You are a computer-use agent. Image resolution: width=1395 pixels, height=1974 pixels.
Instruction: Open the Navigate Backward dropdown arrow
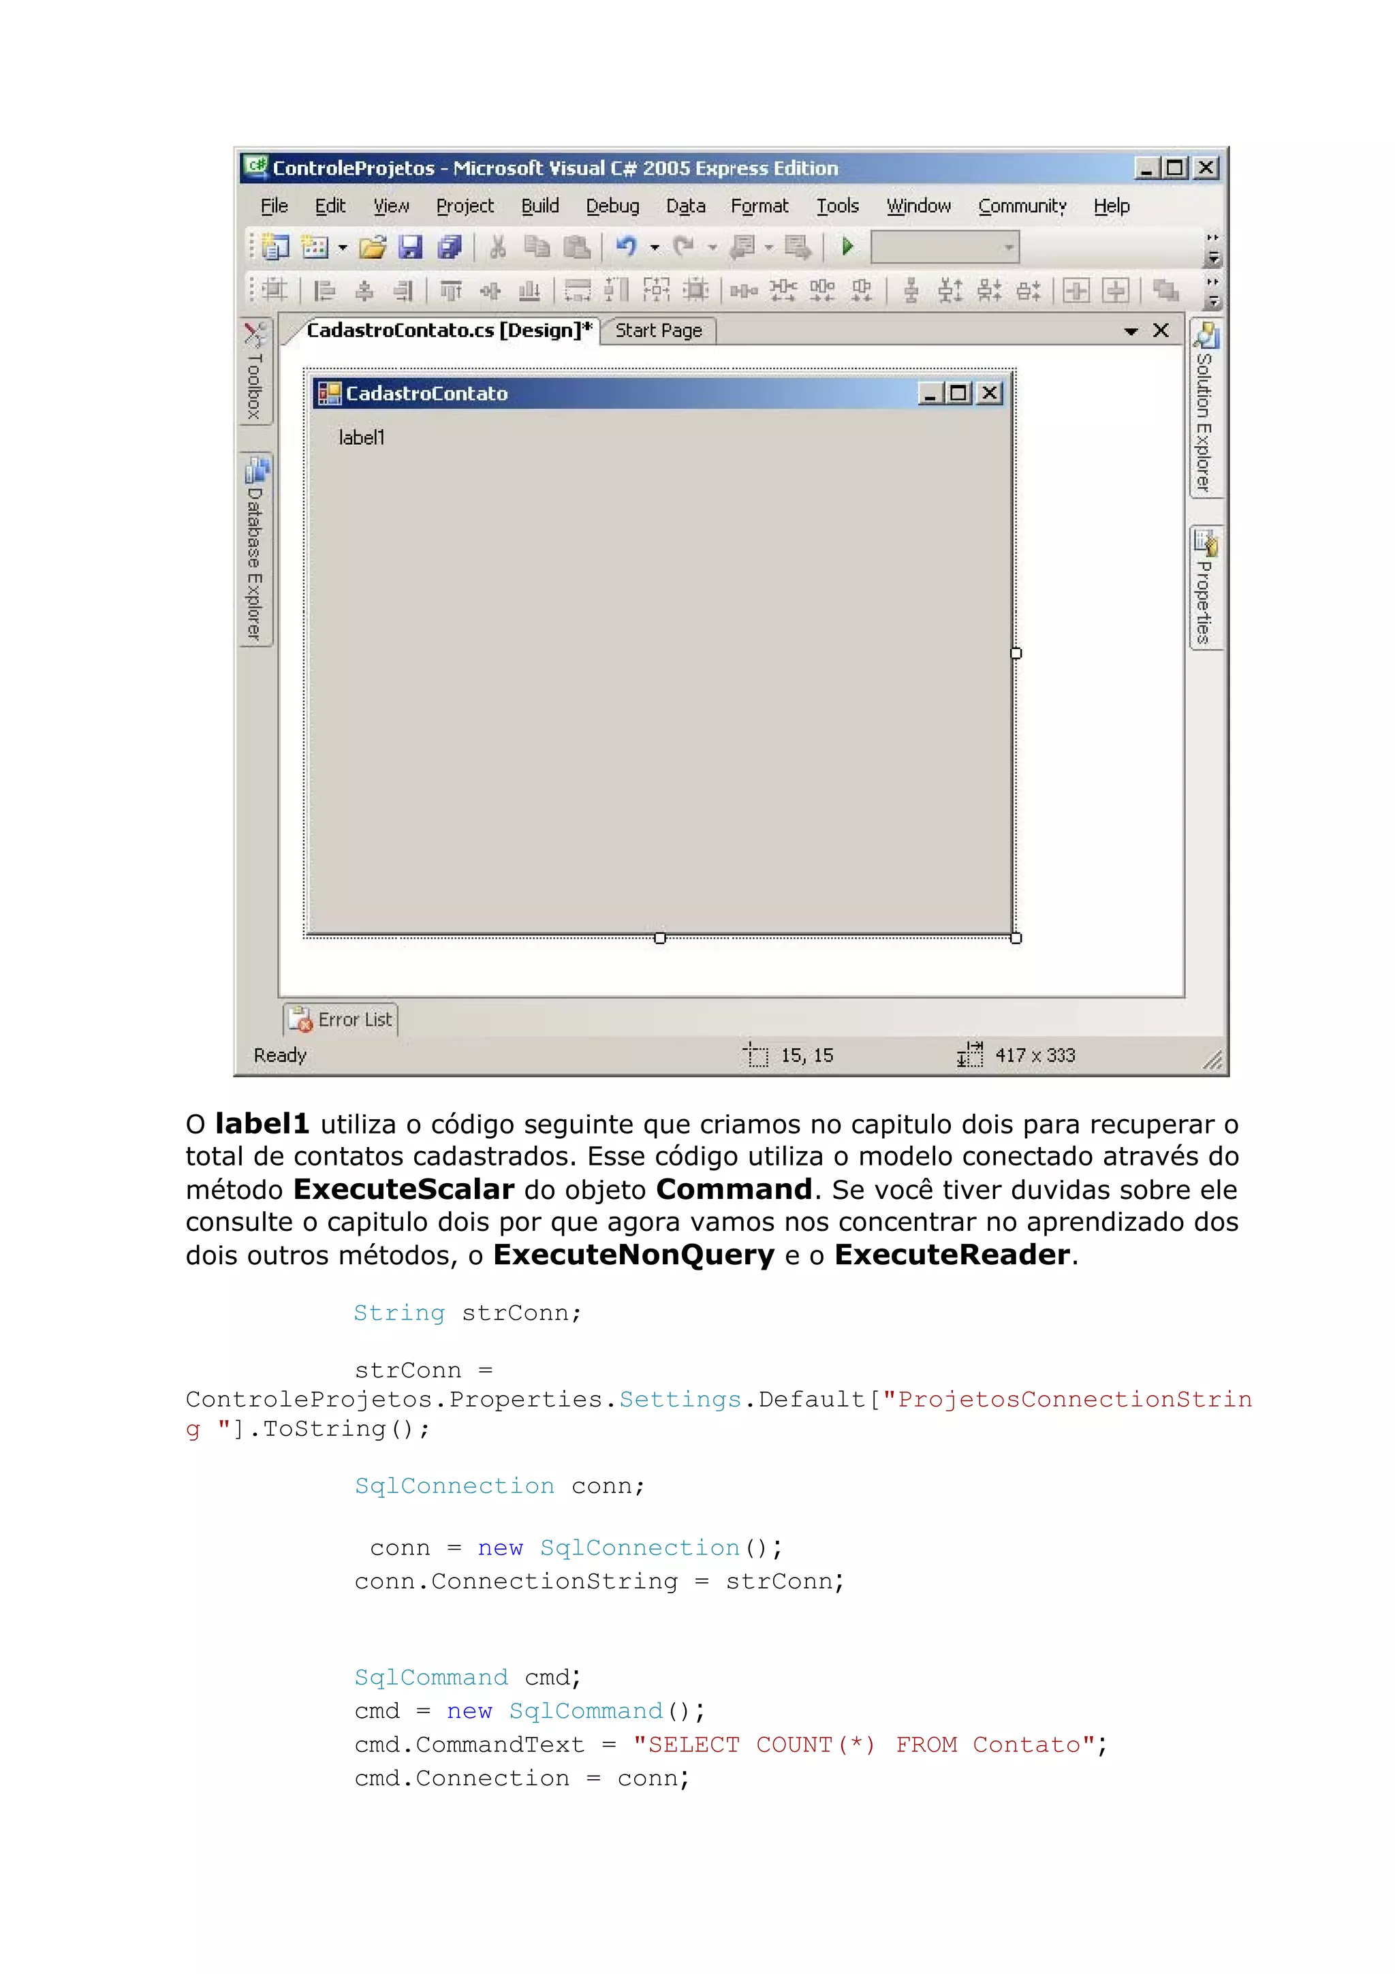(x=769, y=248)
